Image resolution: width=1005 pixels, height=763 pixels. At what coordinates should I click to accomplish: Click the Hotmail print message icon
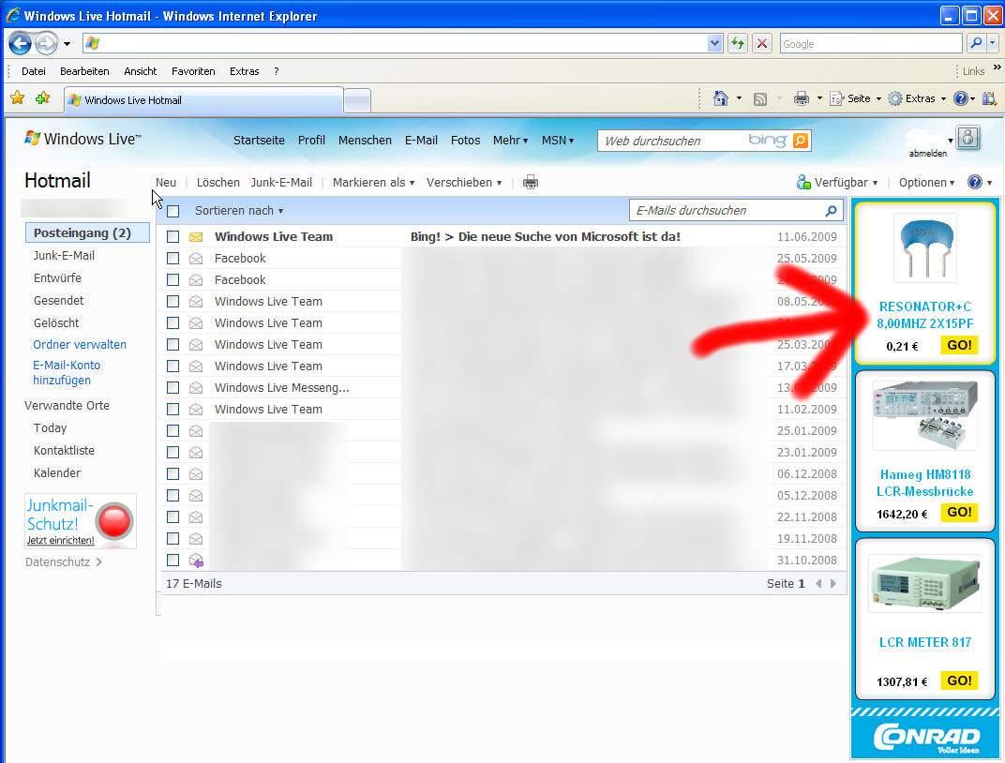pyautogui.click(x=530, y=183)
